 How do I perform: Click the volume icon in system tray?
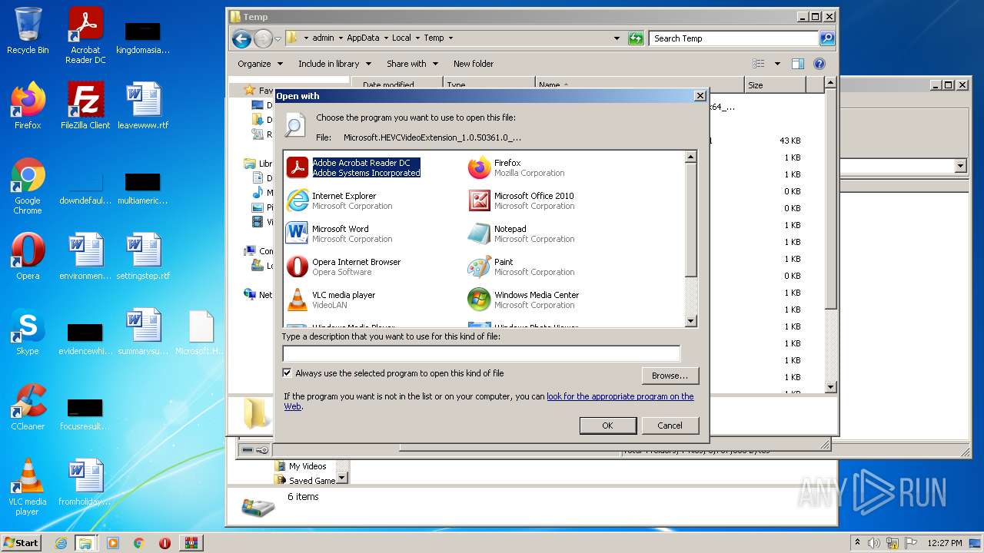tap(873, 543)
